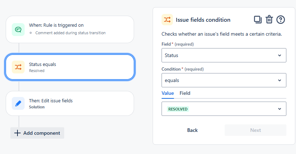Image resolution: width=296 pixels, height=154 pixels.
Task: Click the orange shuffle icon on Status equals card
Action: 18,67
